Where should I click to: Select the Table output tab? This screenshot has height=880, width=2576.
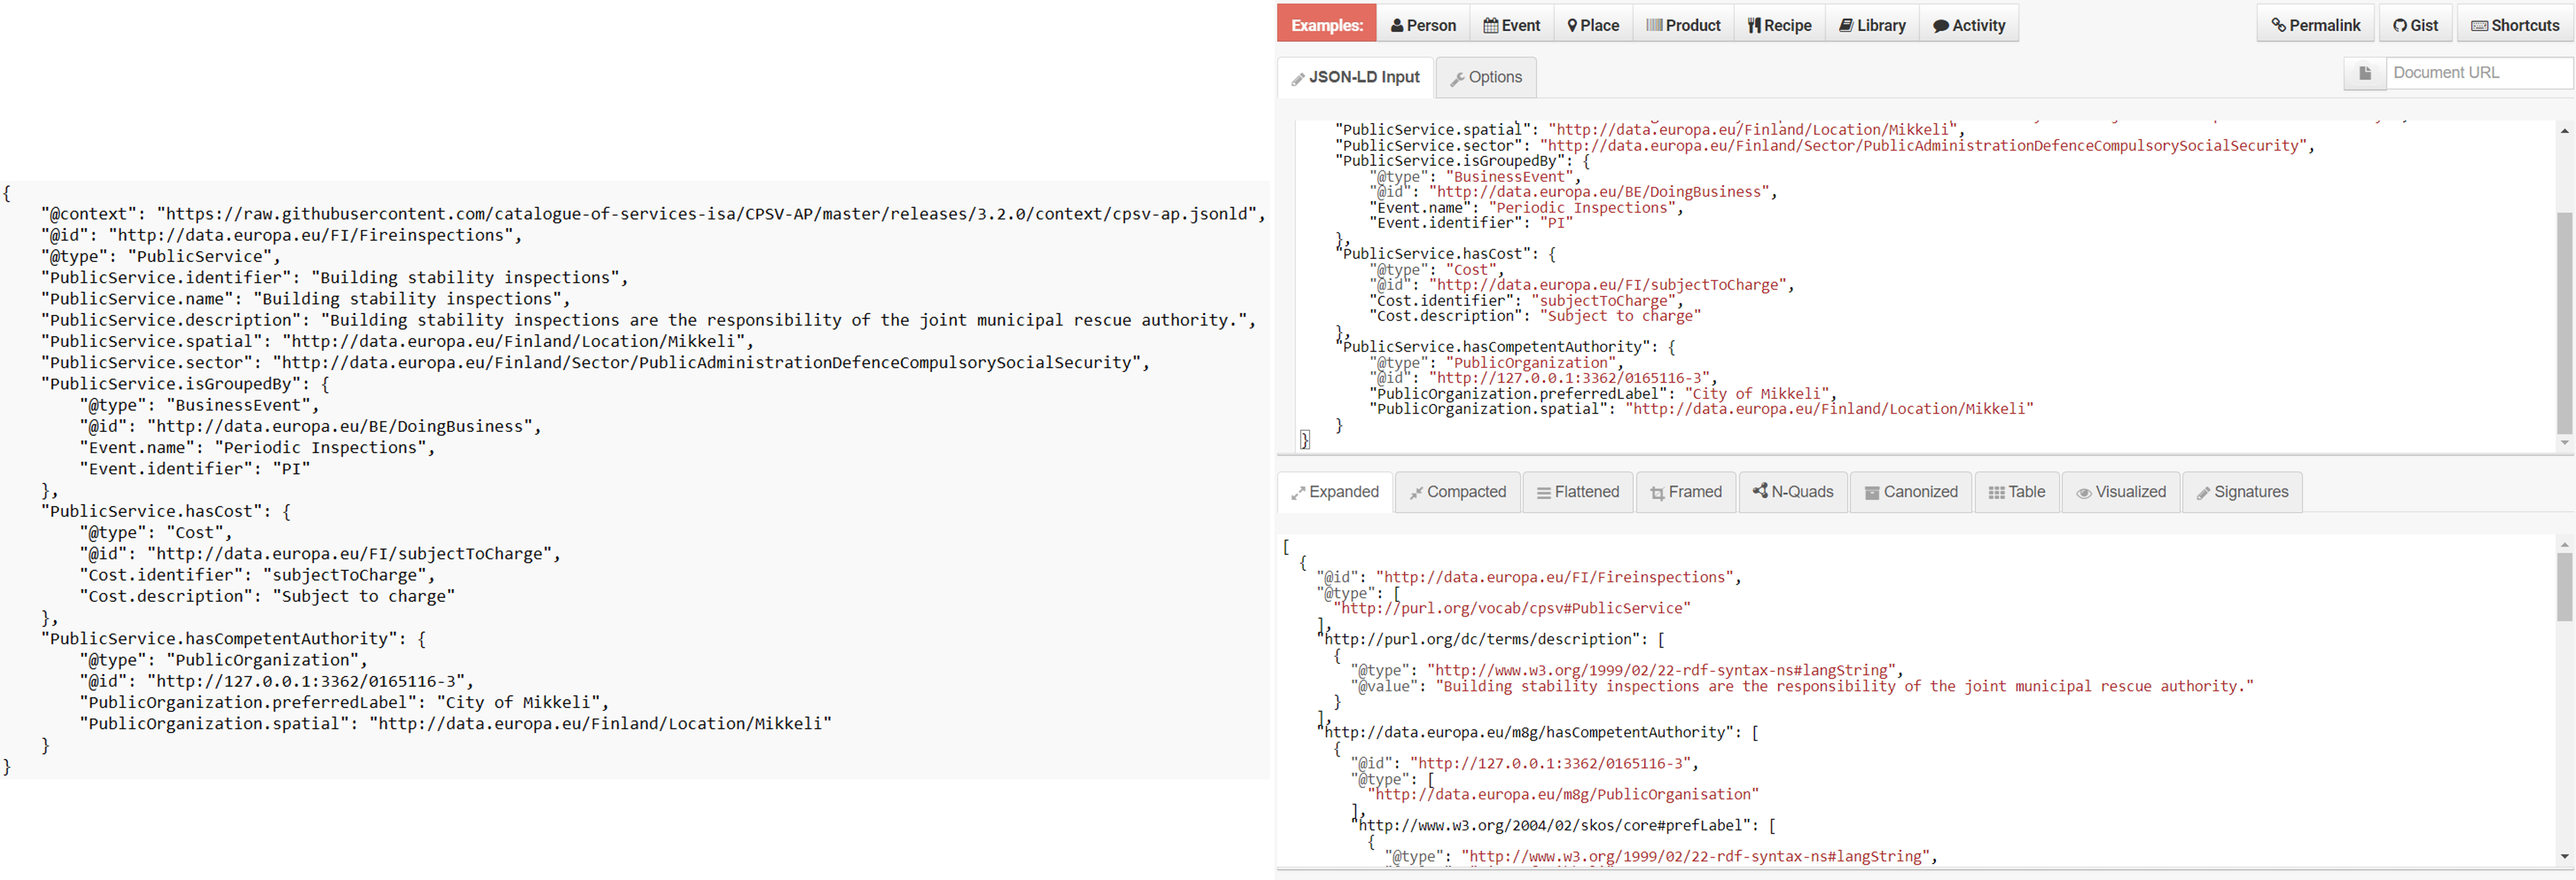point(2017,491)
